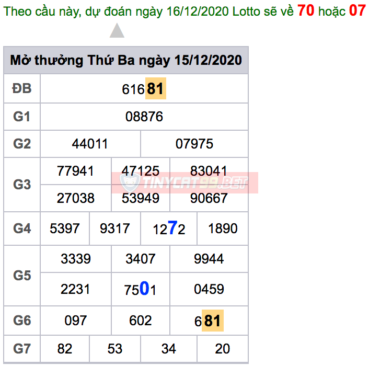Image resolution: width=369 pixels, height=365 pixels.
Task: Click the G2 result 07975
Action: [x=194, y=144]
